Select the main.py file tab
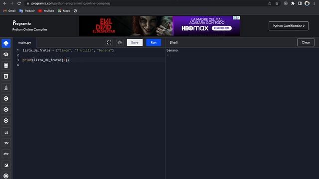319x179 pixels. click(24, 42)
